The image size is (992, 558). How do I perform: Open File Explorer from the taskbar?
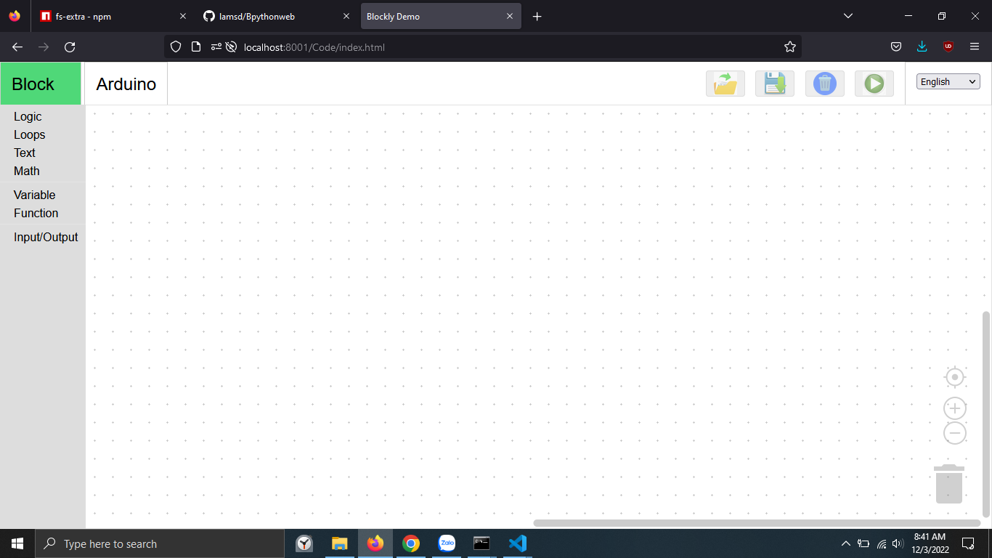[x=339, y=543]
